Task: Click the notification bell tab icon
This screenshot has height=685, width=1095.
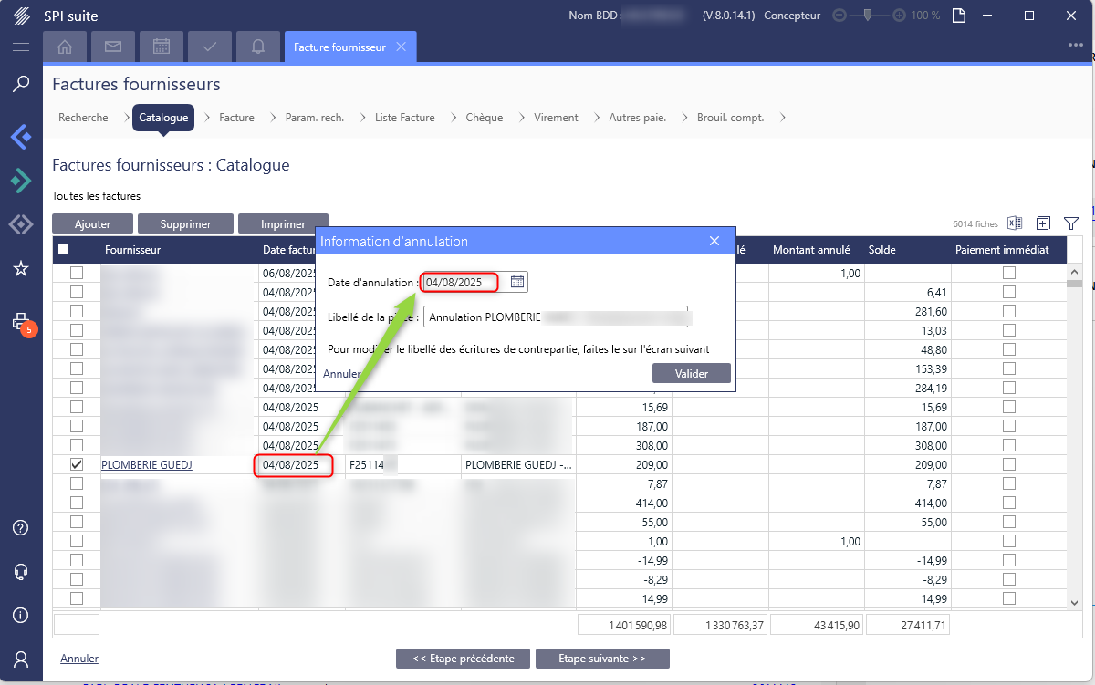Action: 258,47
